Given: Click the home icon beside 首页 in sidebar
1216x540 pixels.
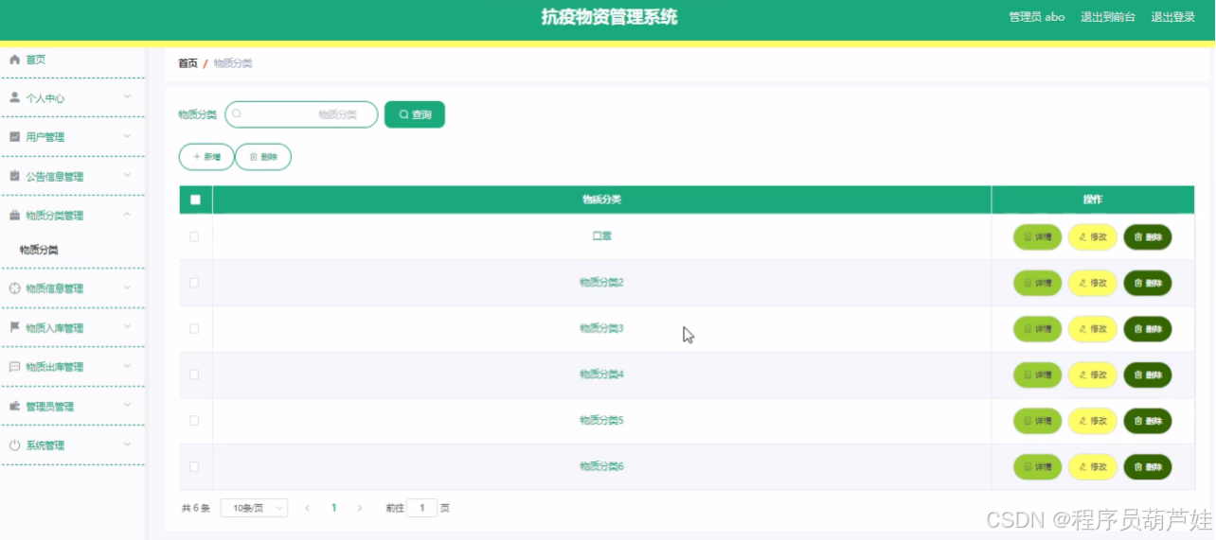Looking at the screenshot, I should pos(14,60).
